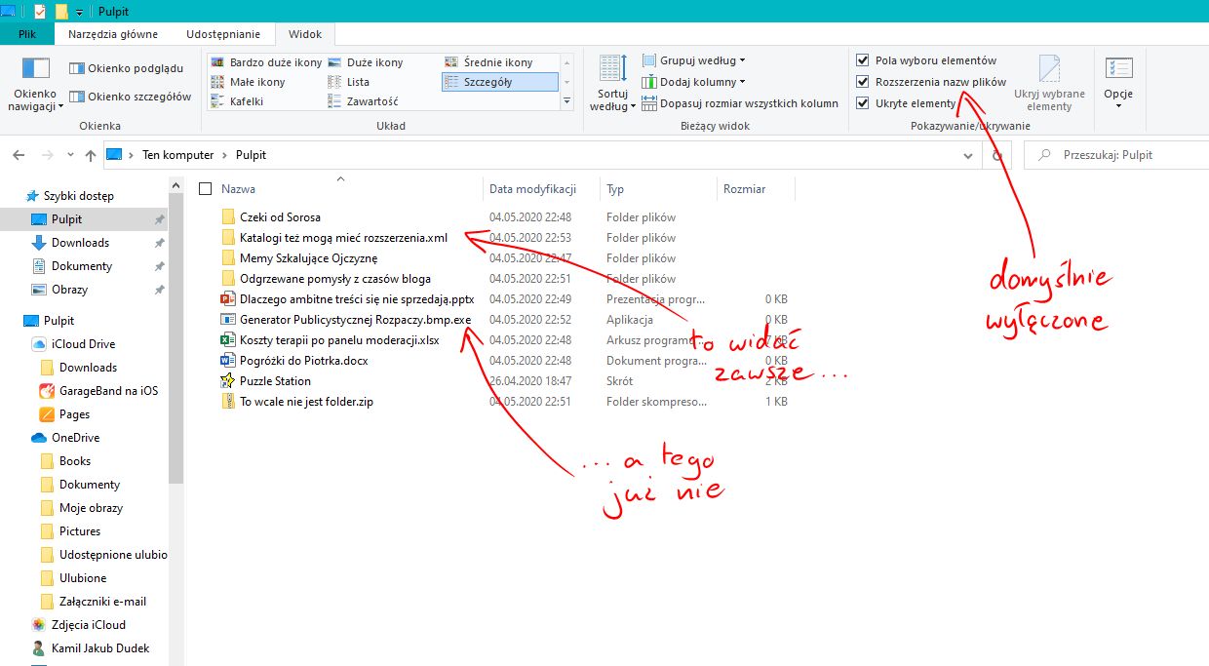Screen dimensions: 1209x666
Task: Open the Okienko nawigacji pane button
Action: click(x=36, y=84)
